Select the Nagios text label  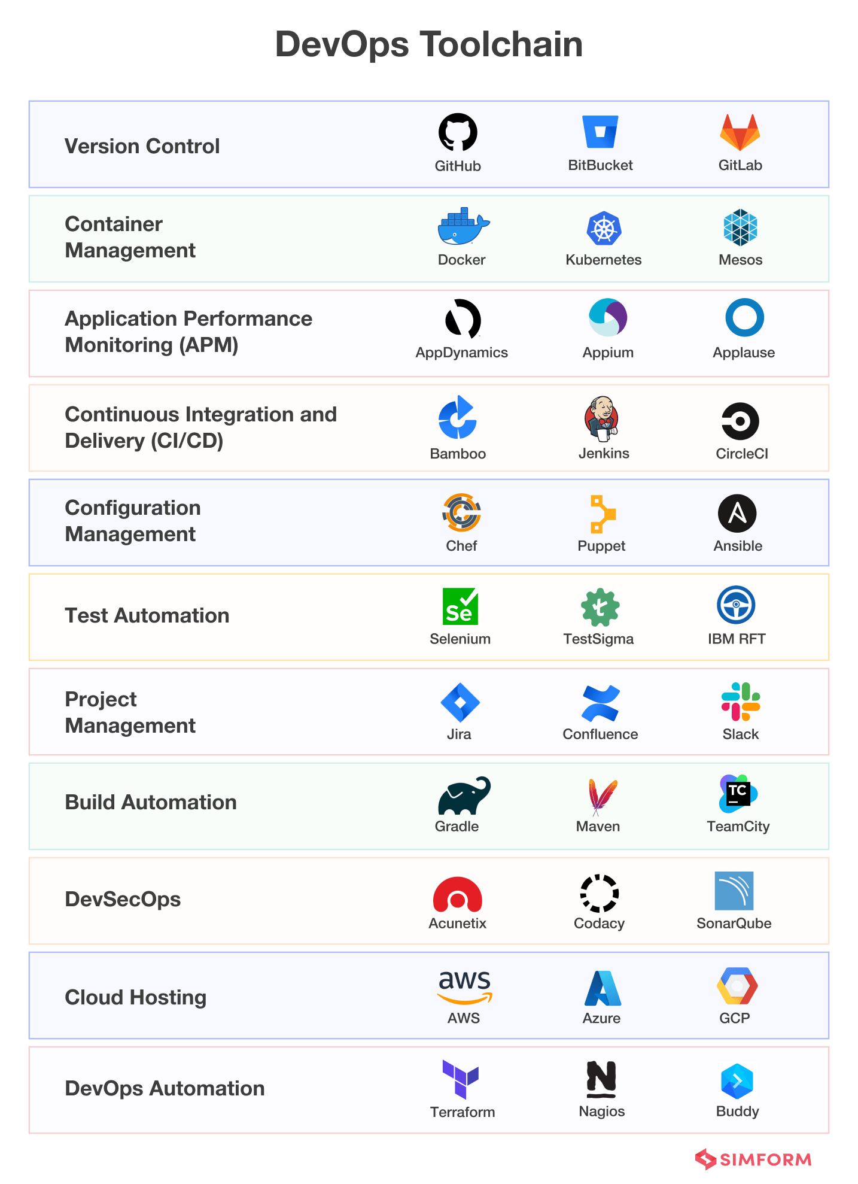click(602, 1111)
